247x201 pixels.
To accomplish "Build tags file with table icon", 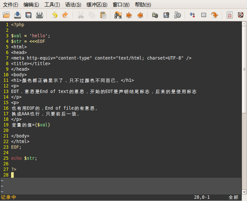I will [204, 15].
